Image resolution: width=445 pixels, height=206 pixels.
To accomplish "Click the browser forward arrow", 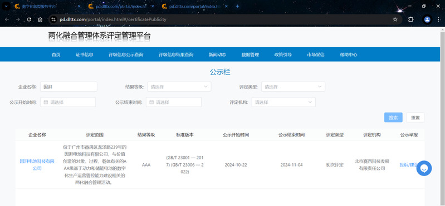I will coord(18,19).
